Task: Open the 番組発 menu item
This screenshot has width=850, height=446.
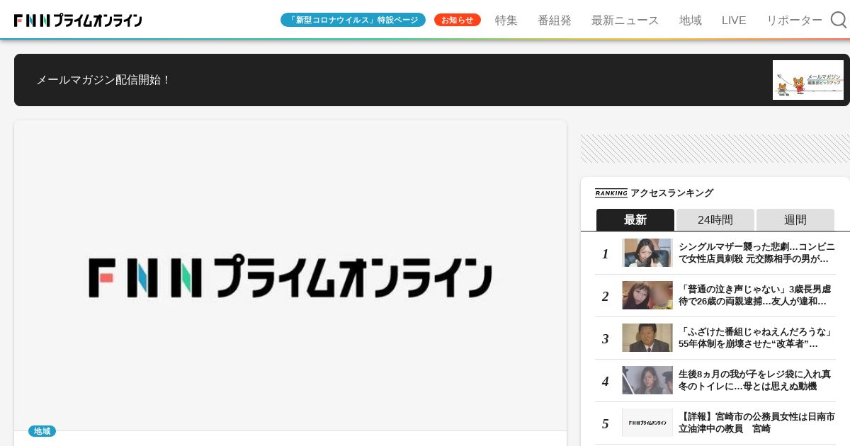Action: pyautogui.click(x=555, y=21)
